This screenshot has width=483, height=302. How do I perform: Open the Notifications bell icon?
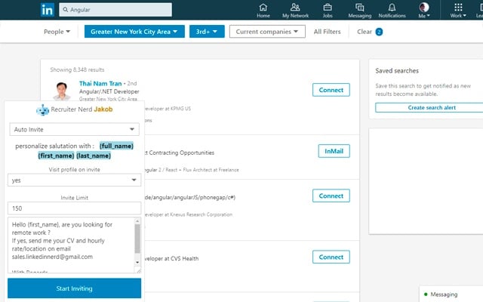(x=392, y=7)
